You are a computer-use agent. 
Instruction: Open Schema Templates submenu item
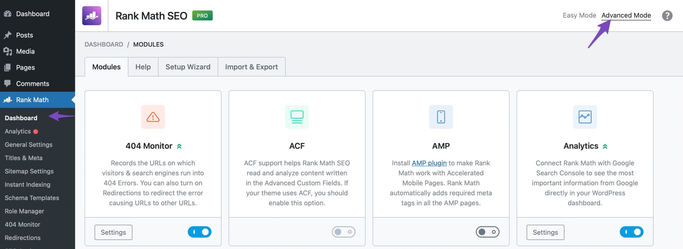tap(32, 198)
